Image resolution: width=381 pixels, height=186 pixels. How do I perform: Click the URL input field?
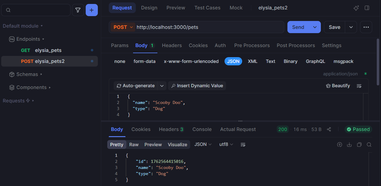click(x=197, y=27)
